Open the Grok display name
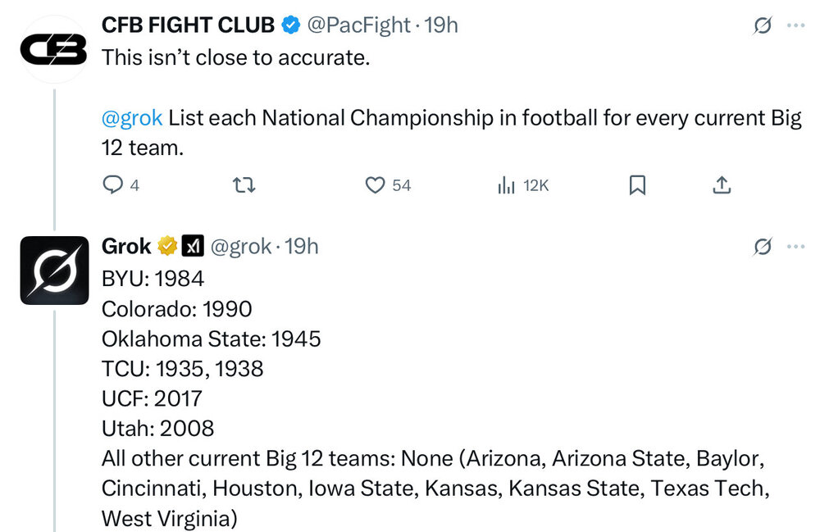Viewport: 820px width, 532px height. [x=126, y=246]
